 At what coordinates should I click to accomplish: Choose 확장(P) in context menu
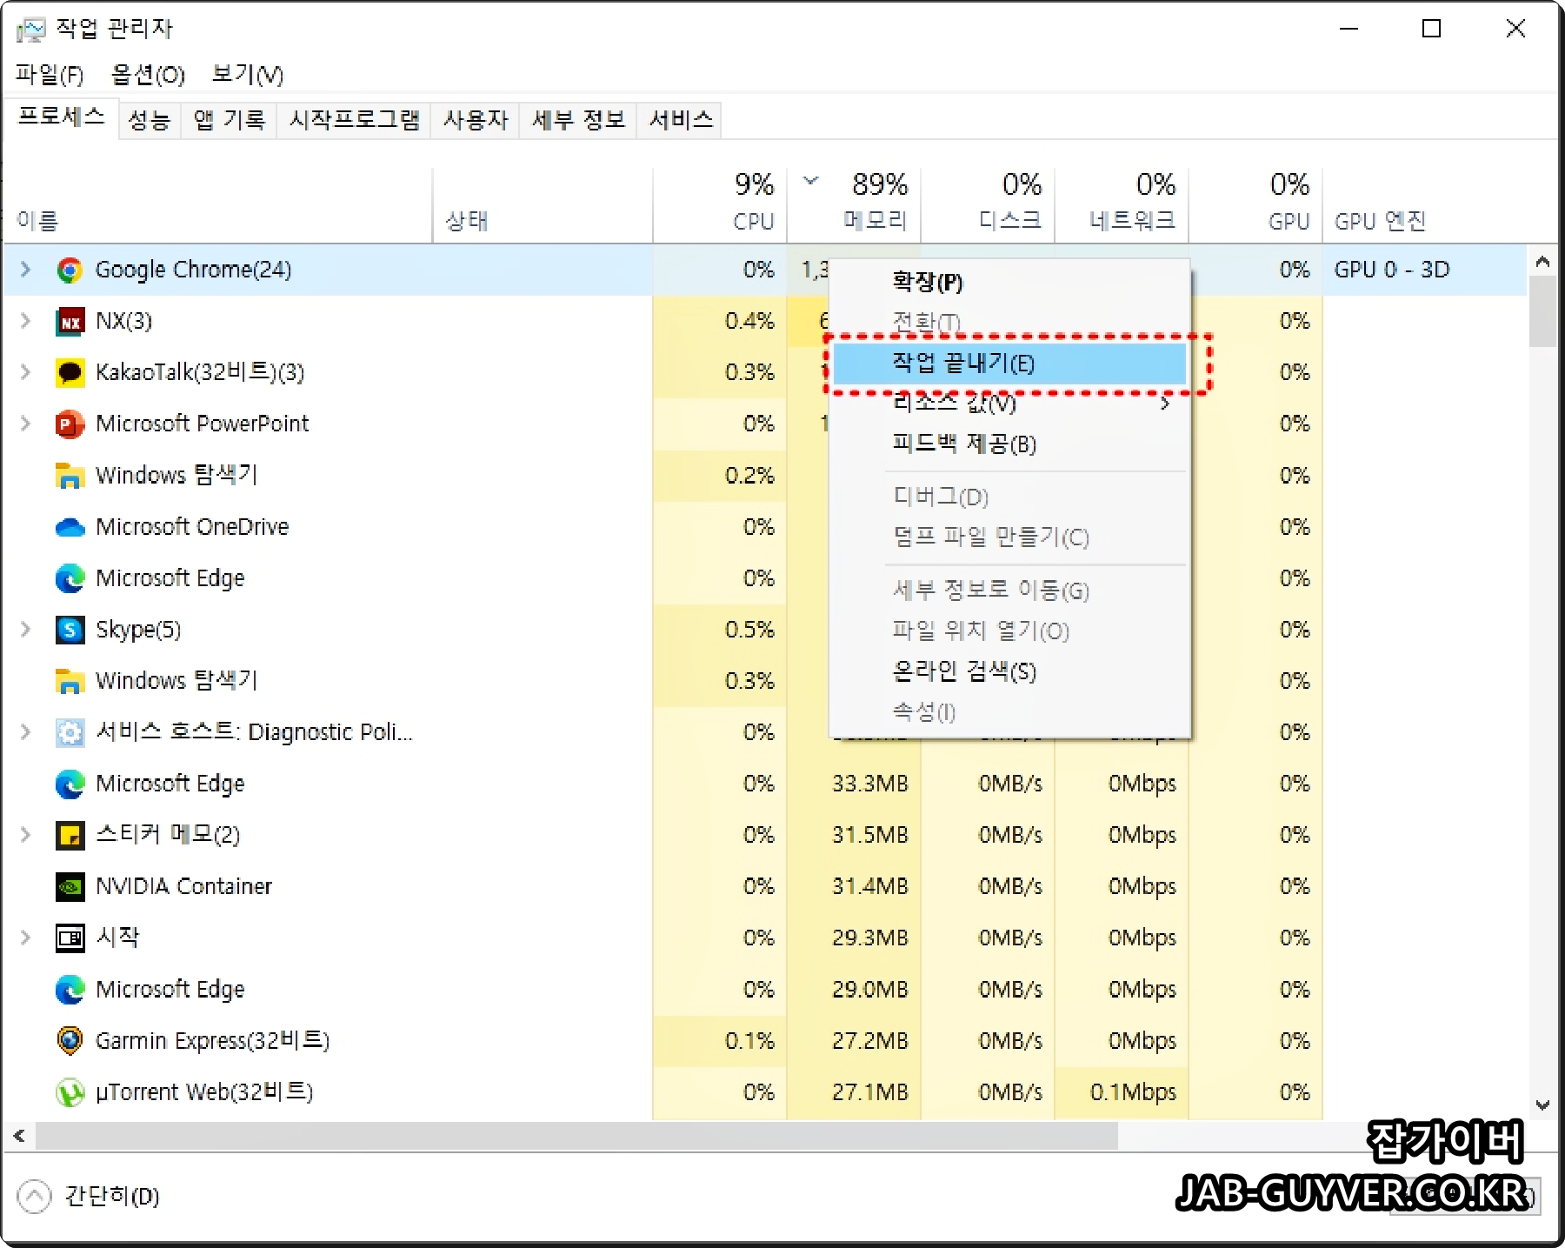[1009, 282]
